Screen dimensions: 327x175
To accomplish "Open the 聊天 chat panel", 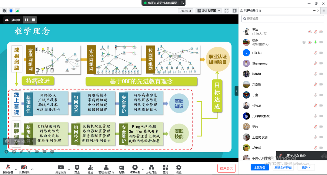I will (122, 169).
